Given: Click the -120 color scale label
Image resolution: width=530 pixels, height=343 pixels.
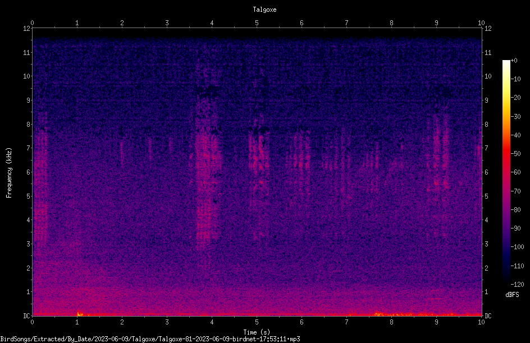Looking at the screenshot, I should (x=517, y=284).
